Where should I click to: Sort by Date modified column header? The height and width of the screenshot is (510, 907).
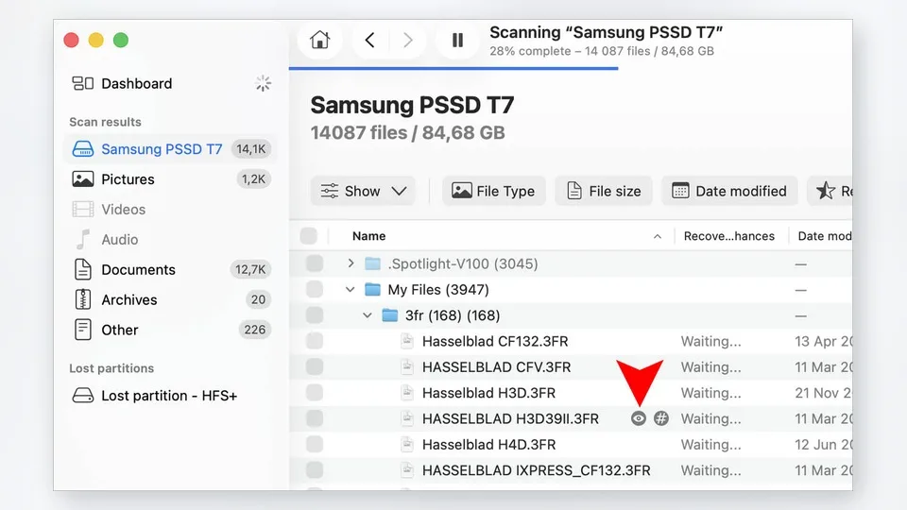click(824, 236)
